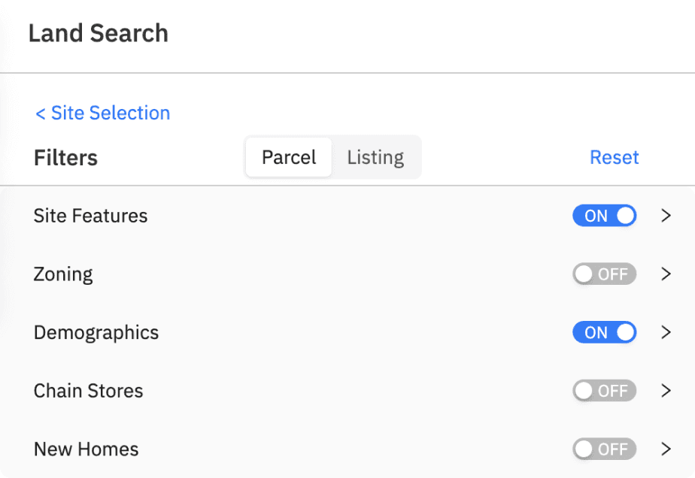
Task: Select the Listing tab
Action: pyautogui.click(x=375, y=157)
